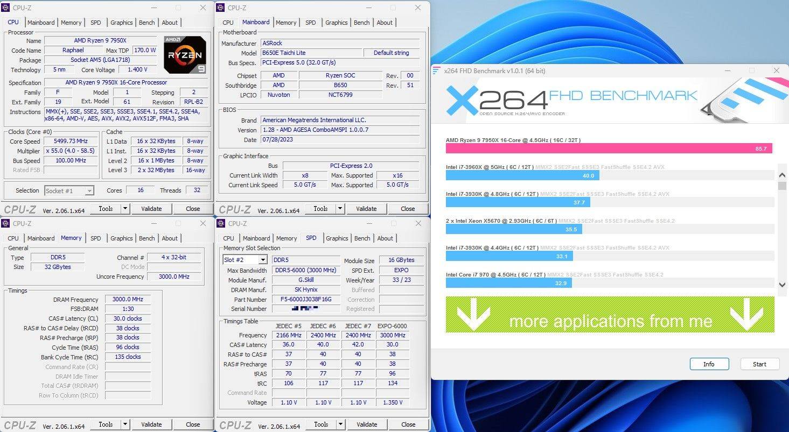Click the CPU-Z icon in the top-left title bar

point(5,8)
